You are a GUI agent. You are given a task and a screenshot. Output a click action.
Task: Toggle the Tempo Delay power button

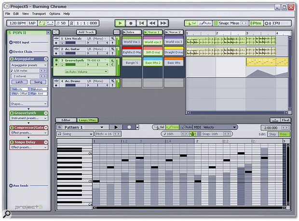(x=12, y=142)
